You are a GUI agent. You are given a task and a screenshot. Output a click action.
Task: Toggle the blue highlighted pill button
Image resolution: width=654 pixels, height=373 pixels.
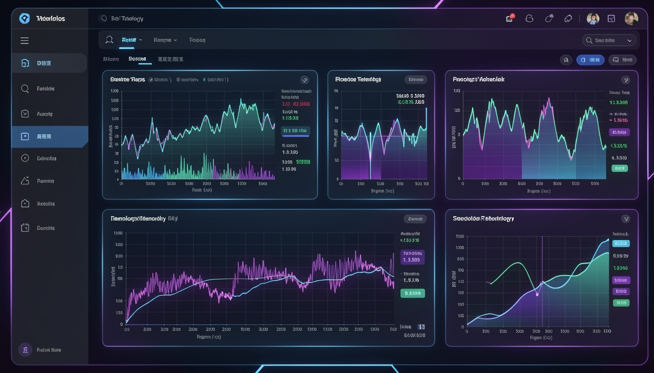[x=590, y=60]
